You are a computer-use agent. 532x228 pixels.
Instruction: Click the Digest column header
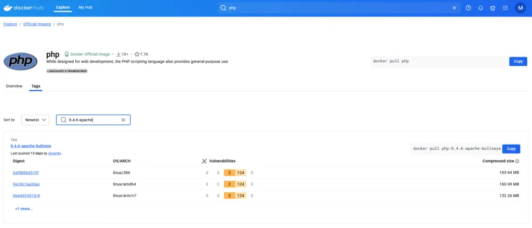pyautogui.click(x=19, y=161)
